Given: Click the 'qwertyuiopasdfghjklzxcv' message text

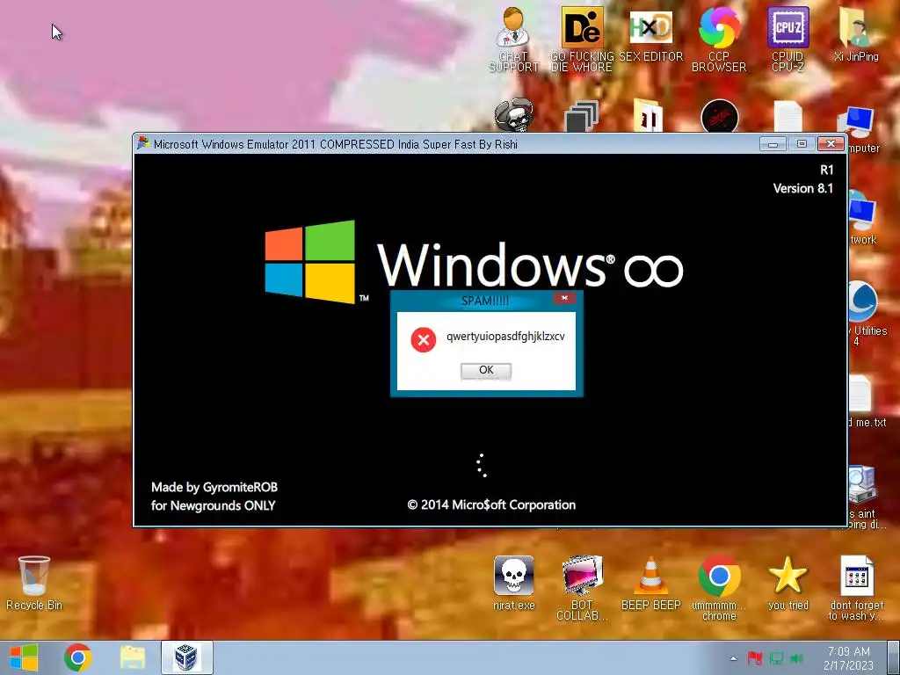Looking at the screenshot, I should tap(505, 337).
